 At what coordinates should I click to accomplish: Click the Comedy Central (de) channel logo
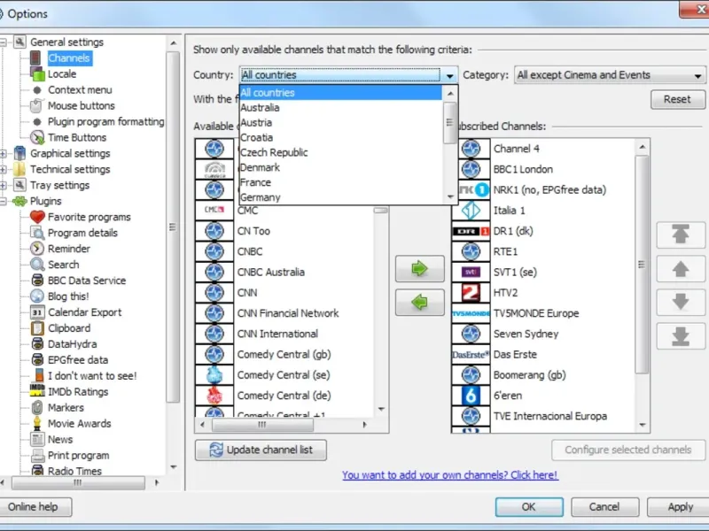tap(214, 396)
